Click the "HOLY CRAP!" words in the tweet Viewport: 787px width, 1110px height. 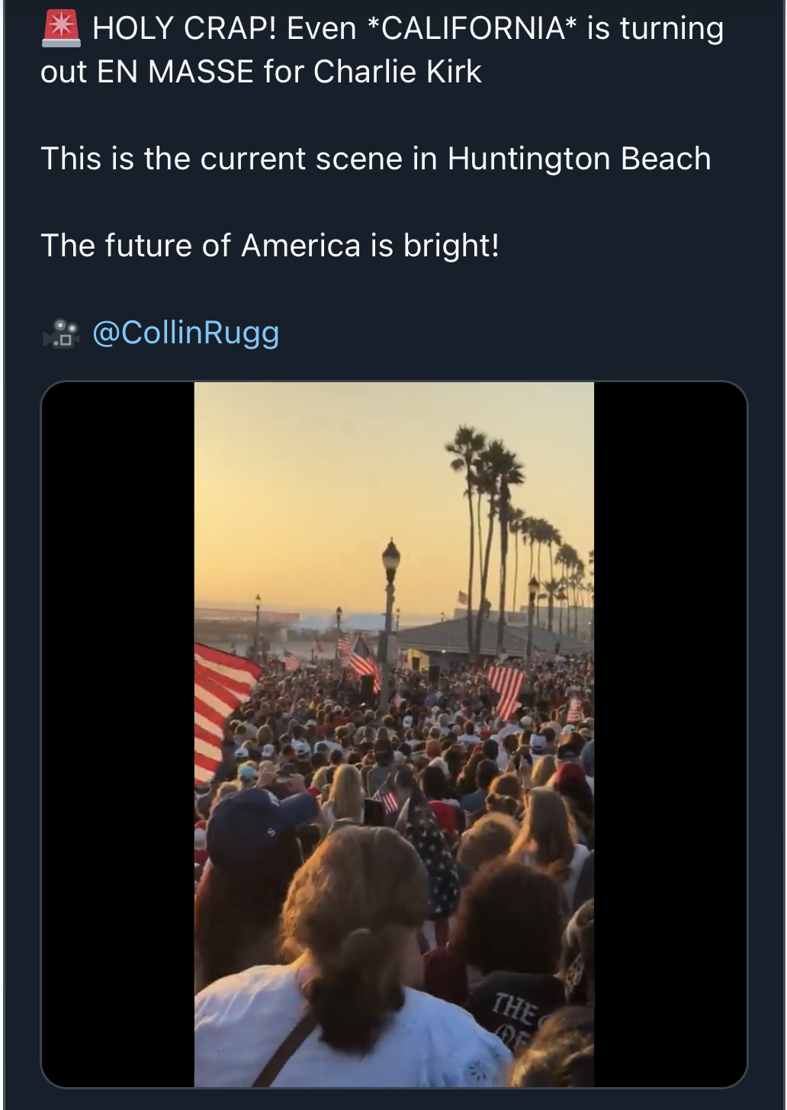[184, 29]
